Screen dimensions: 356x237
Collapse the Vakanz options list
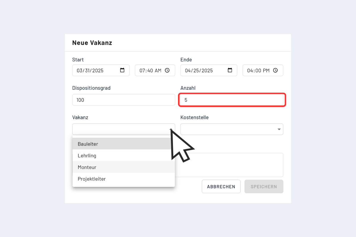pos(171,129)
